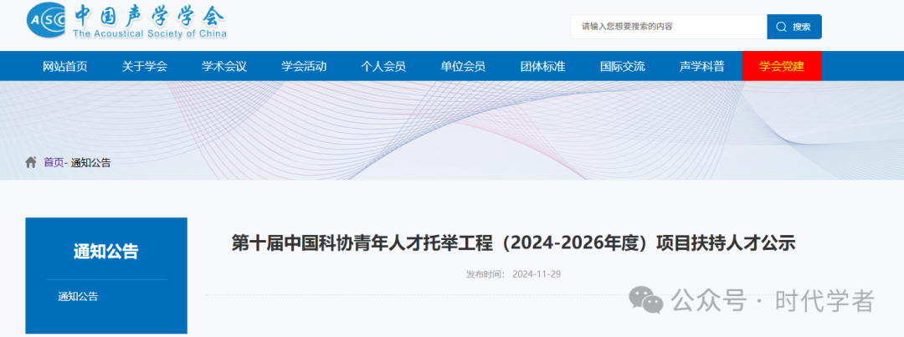Open 通知公告 sidebar sub-item link
The height and width of the screenshot is (337, 904).
[x=78, y=297]
